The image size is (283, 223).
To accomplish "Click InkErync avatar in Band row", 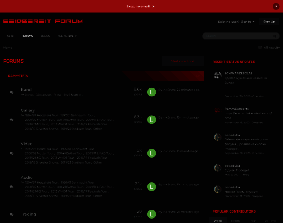I will (x=152, y=92).
